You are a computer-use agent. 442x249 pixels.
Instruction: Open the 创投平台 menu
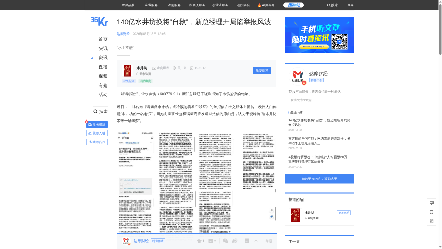[243, 5]
